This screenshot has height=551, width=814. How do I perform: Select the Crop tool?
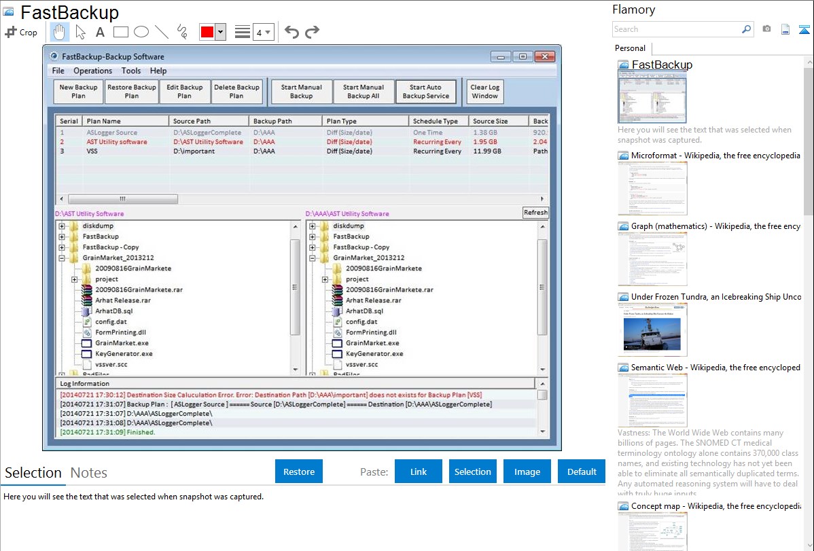(21, 32)
